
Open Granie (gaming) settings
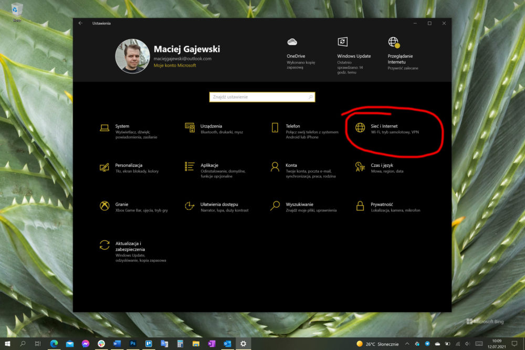click(x=133, y=207)
